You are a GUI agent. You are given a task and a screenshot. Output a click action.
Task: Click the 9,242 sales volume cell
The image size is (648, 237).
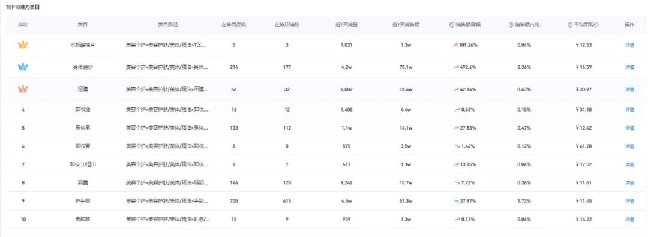346,182
